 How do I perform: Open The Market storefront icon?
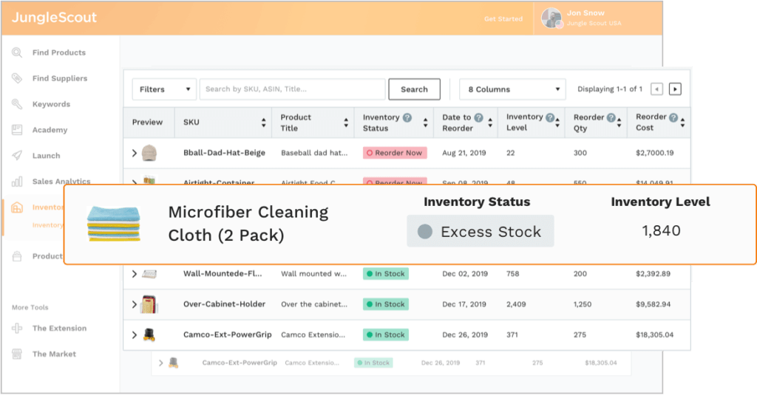coord(17,354)
